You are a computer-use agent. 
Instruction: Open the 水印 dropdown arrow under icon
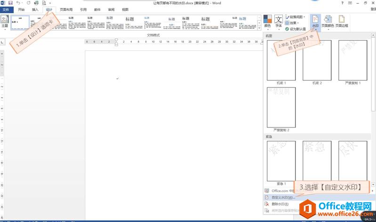point(316,30)
